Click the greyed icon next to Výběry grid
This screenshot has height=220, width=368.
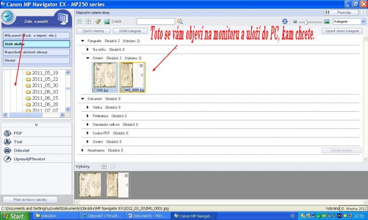(113, 166)
